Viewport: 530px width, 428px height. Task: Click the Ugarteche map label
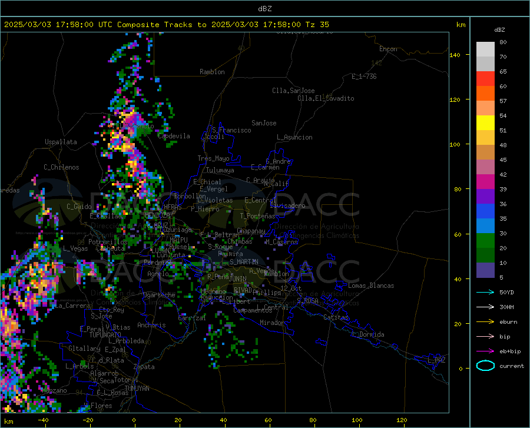point(159,295)
